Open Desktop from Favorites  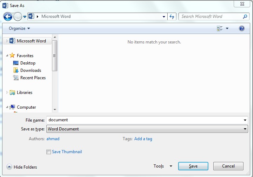[x=28, y=63]
